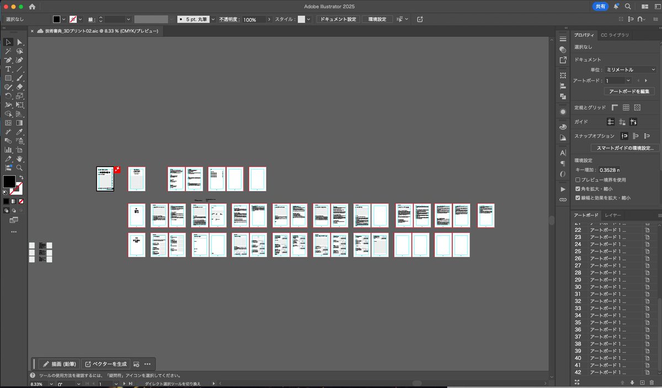Screen dimensions: 662x388
Task: Click the 環境設定 button in control bar
Action: tap(377, 19)
